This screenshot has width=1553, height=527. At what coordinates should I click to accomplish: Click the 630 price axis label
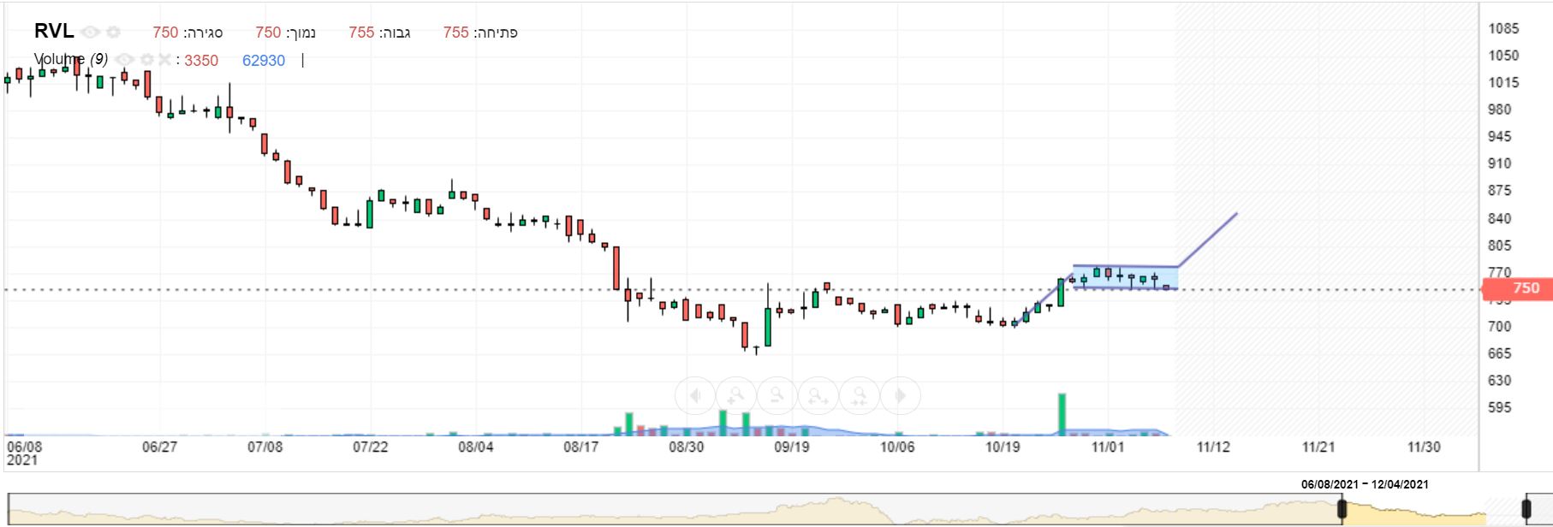(1499, 381)
